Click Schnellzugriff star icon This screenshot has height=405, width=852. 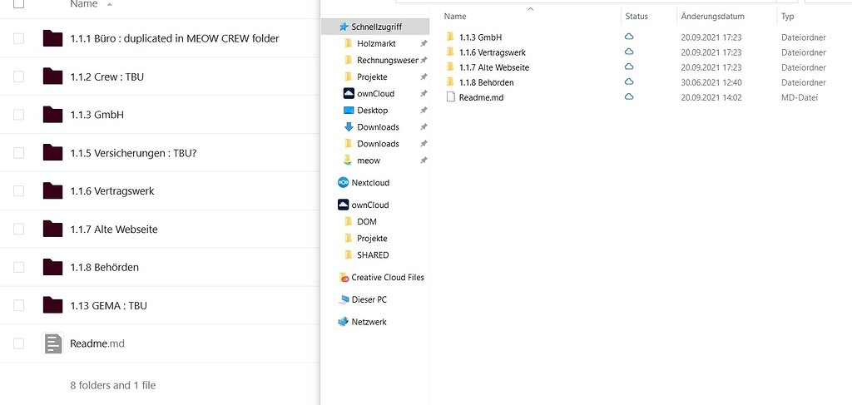click(344, 27)
